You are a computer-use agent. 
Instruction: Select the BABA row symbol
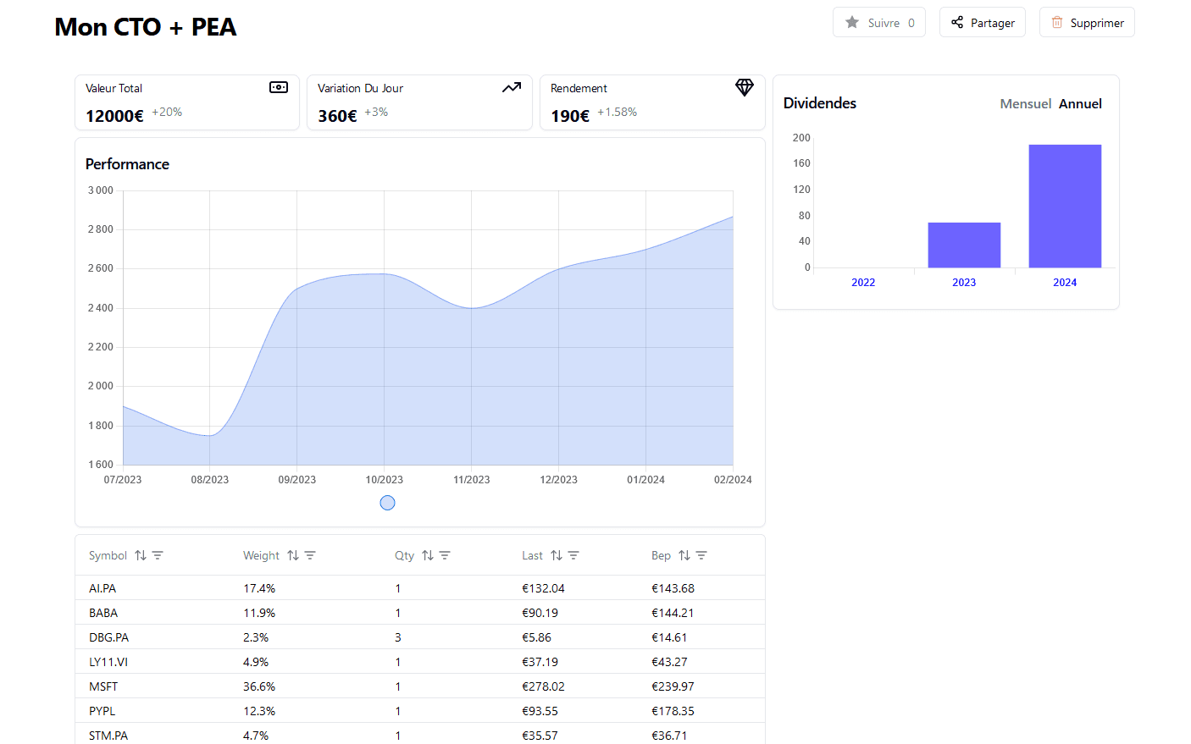pos(103,613)
